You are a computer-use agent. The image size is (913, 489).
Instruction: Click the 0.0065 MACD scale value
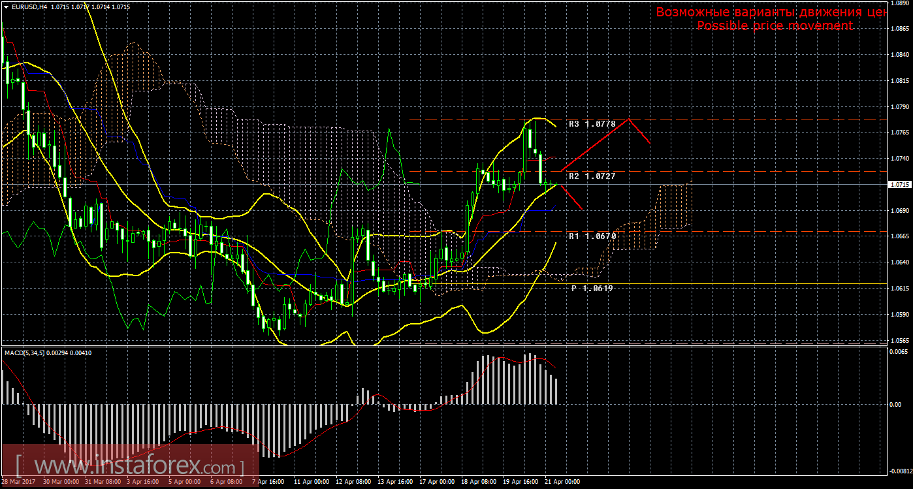899,351
